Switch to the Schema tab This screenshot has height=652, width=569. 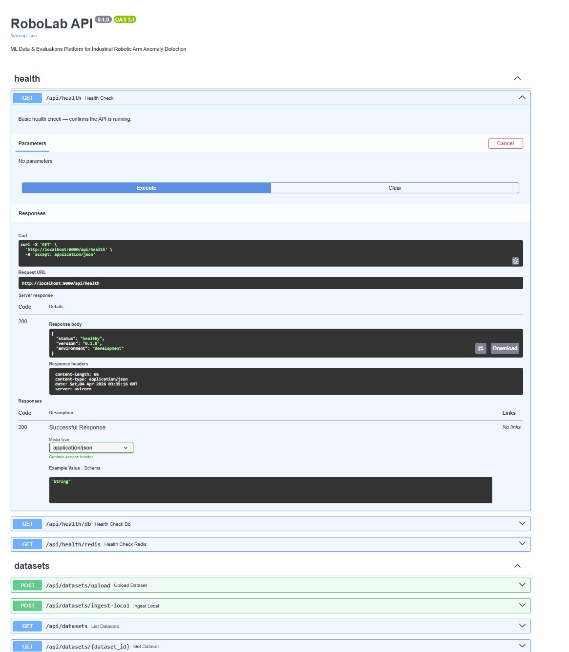coord(92,468)
